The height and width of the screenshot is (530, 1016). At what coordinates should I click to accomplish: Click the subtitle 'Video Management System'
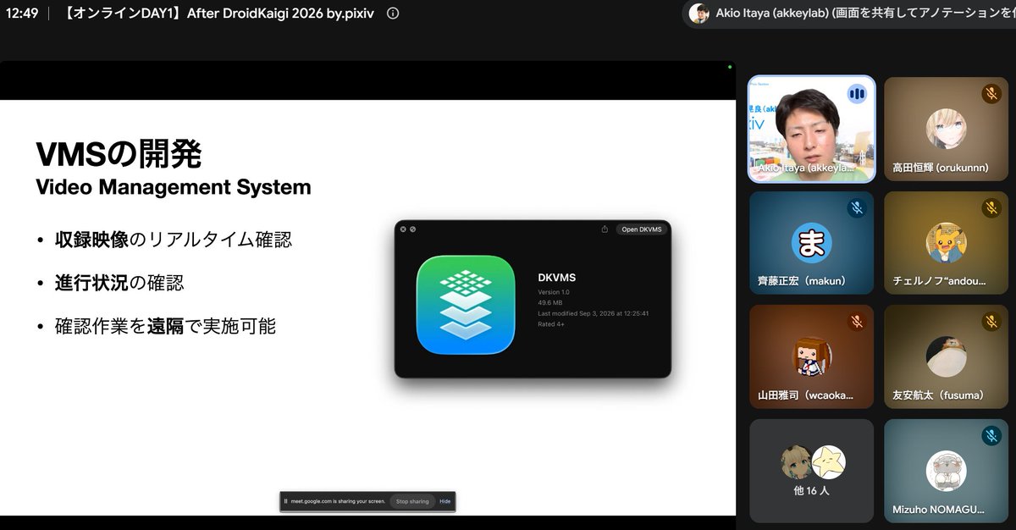(174, 187)
